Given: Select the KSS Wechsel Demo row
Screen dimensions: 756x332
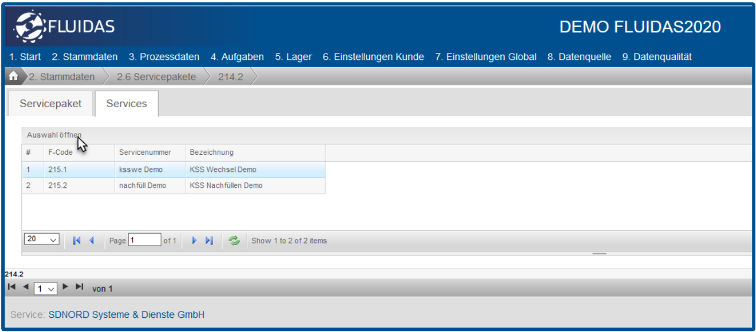Looking at the screenshot, I should 223,170.
